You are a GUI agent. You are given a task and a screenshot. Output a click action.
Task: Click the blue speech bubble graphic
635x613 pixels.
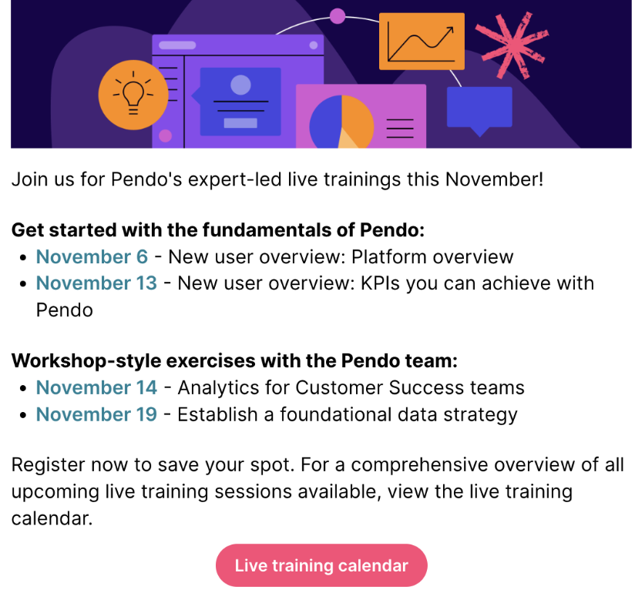[x=479, y=110]
